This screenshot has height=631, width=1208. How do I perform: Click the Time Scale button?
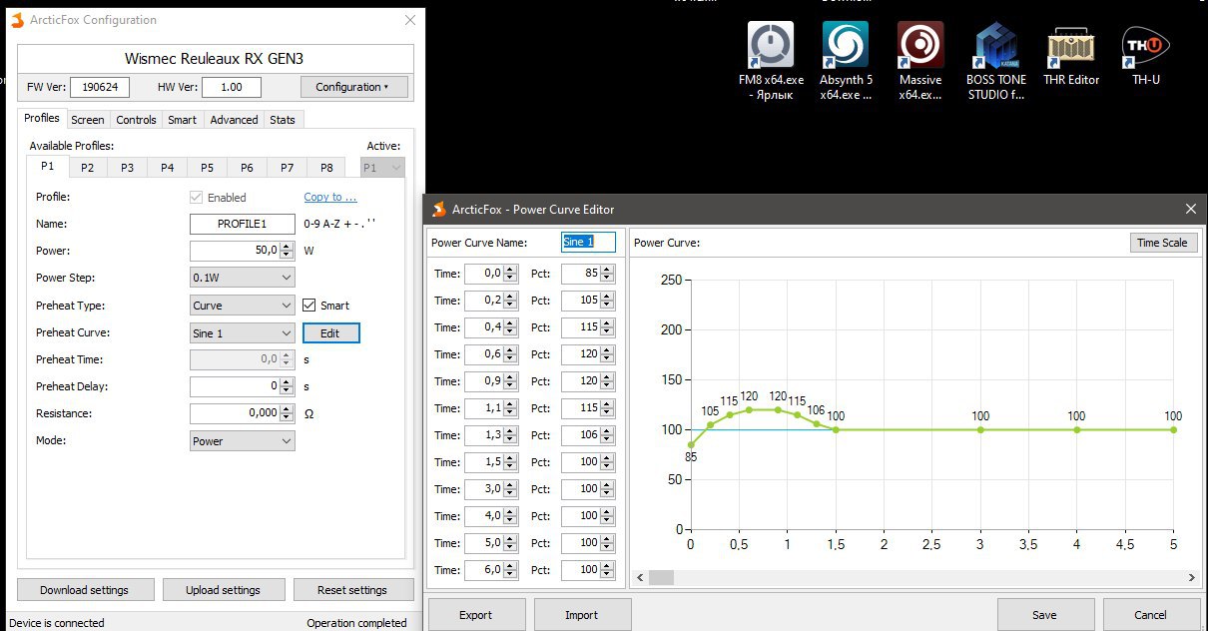pyautogui.click(x=1163, y=243)
